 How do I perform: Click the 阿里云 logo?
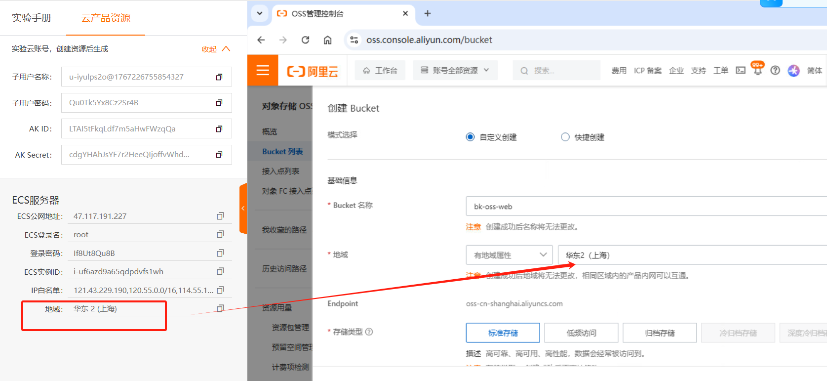click(x=313, y=71)
